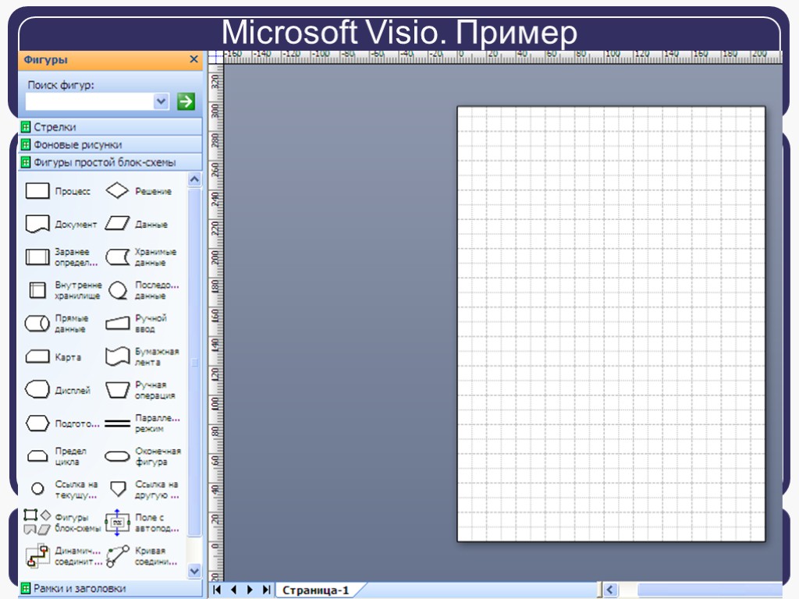Open the Фоновые рисунки stencil
Screen dimensions: 799x599
tap(110, 144)
